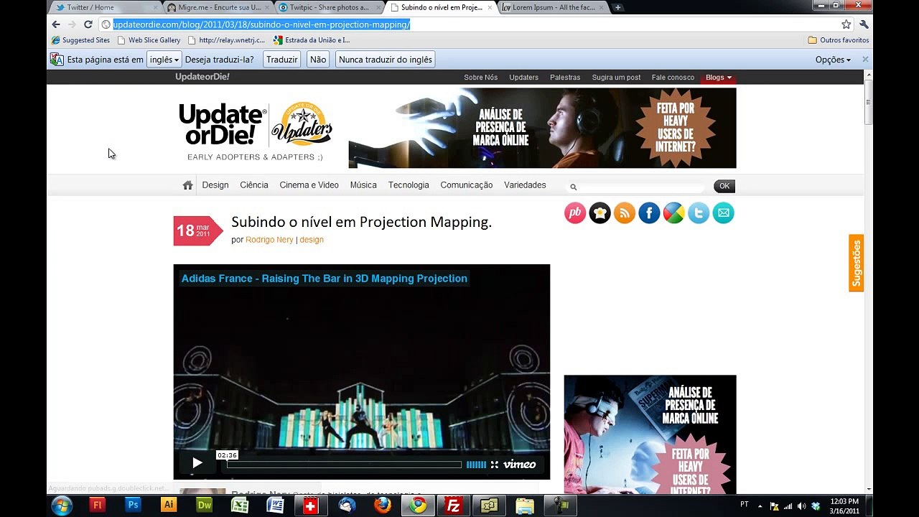Open the 'Ciência' category menu
The width and height of the screenshot is (919, 517).
(x=254, y=185)
